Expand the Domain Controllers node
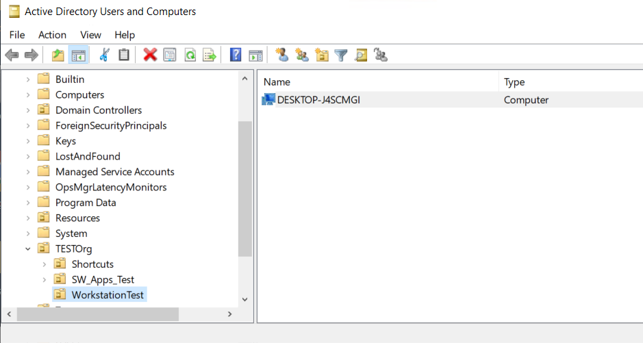Image resolution: width=643 pixels, height=343 pixels. [28, 110]
